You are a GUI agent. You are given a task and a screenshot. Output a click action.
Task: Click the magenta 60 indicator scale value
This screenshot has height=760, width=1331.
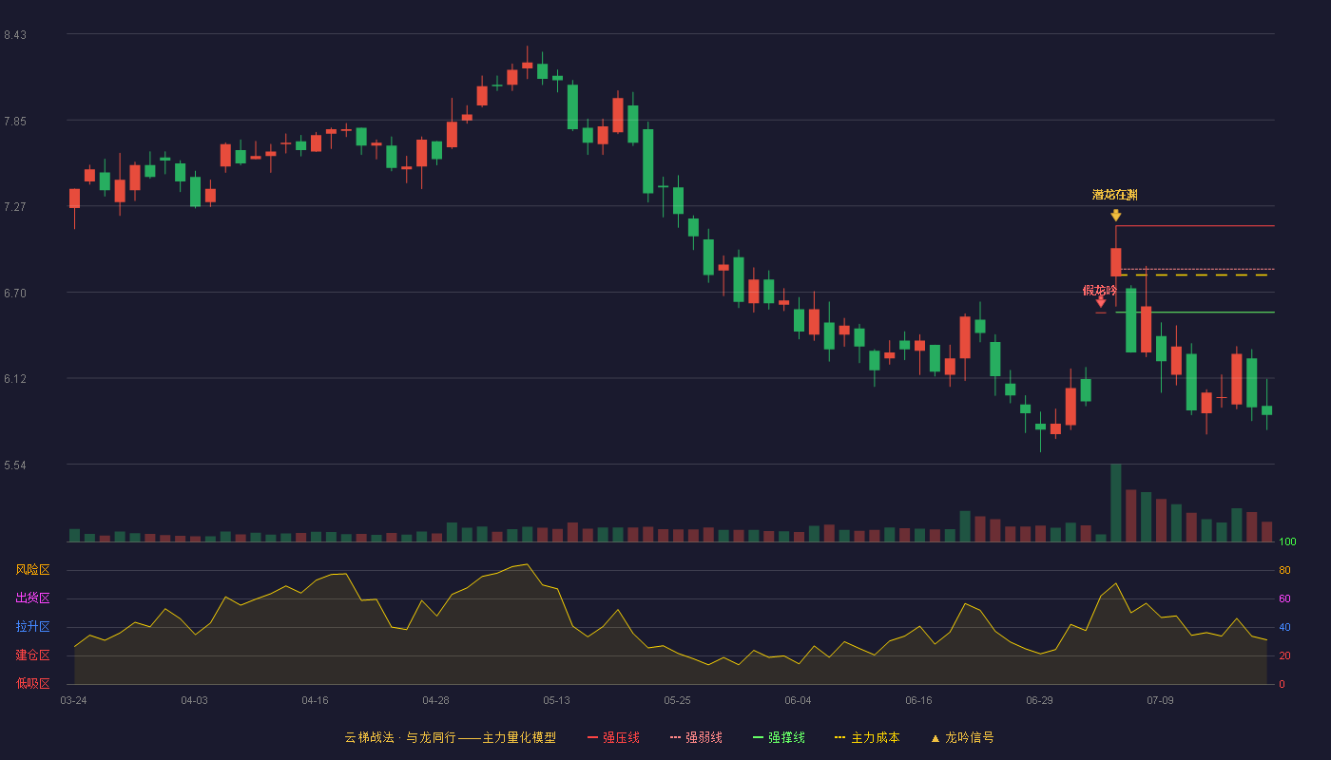coord(1284,599)
